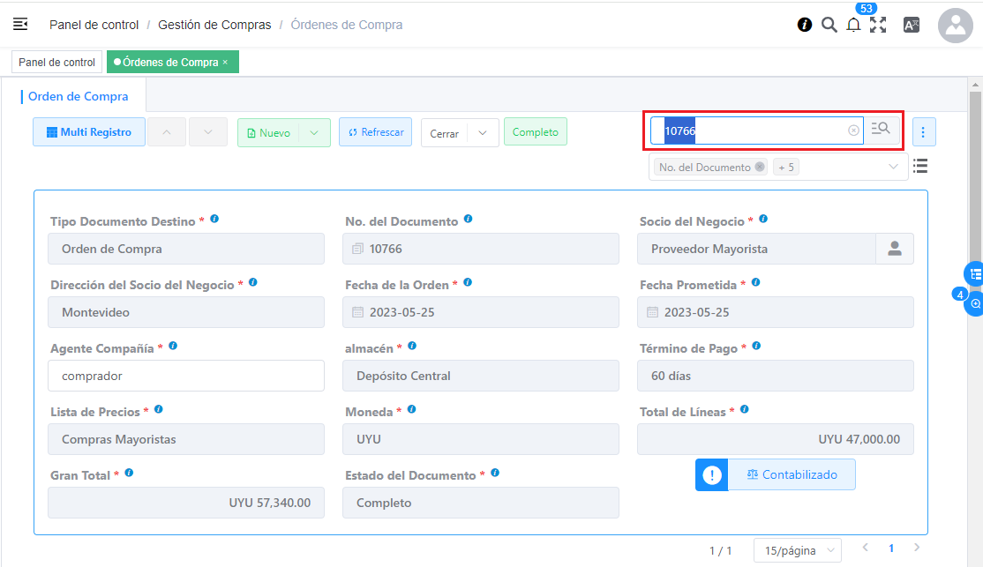The image size is (983, 567).
Task: Click the Agente Compañía input field
Action: 186,376
